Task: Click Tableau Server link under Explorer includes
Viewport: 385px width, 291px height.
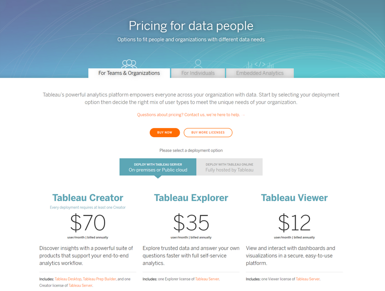Action: pyautogui.click(x=207, y=279)
